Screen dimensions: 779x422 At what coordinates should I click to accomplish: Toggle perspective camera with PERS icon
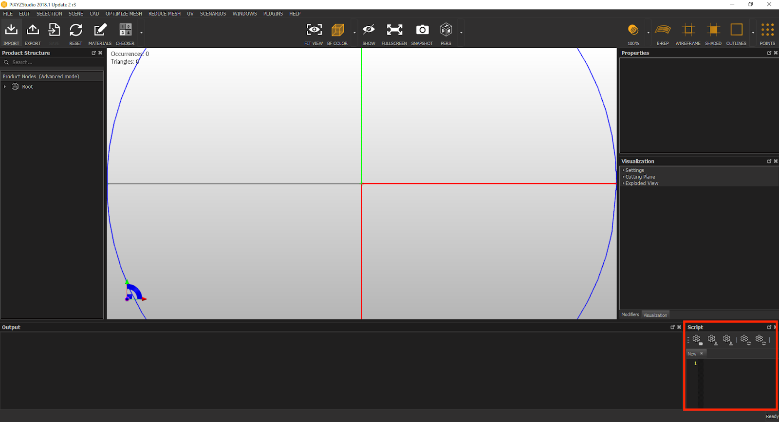446,31
